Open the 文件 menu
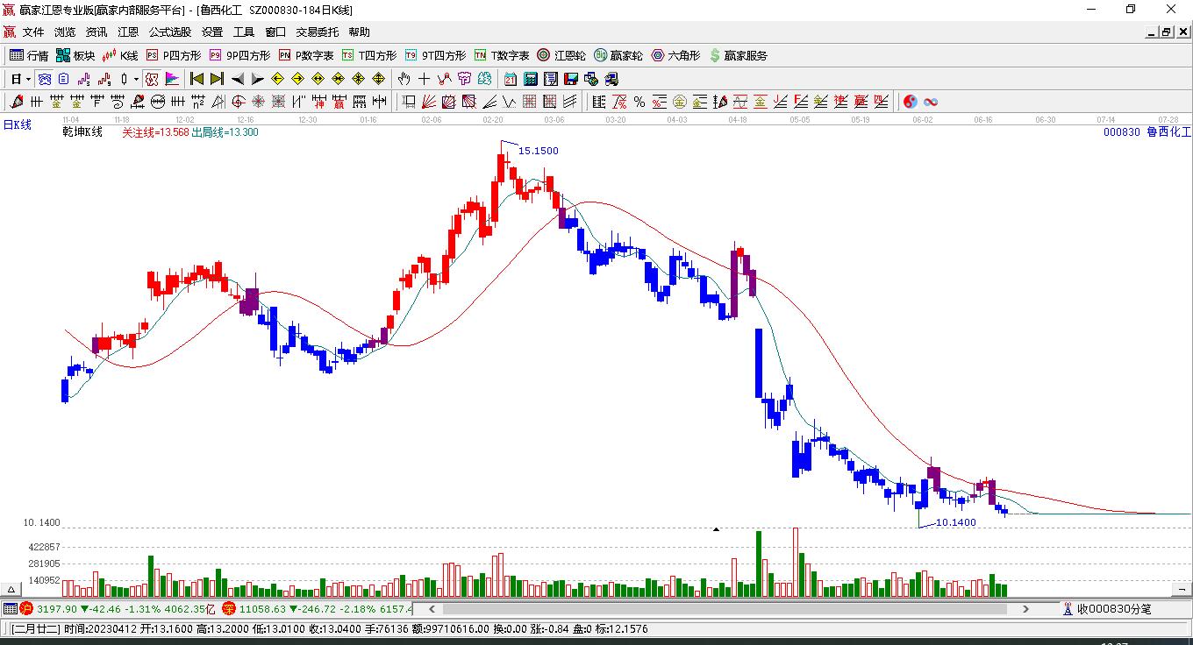Viewport: 1193px width, 645px height. (33, 32)
